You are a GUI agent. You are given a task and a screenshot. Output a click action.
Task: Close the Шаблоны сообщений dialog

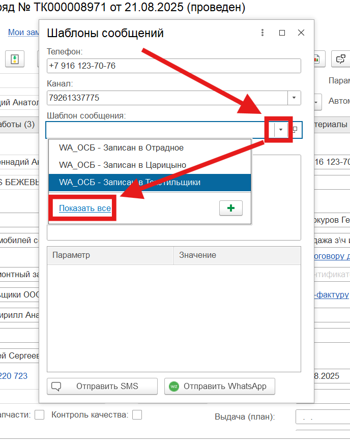[301, 33]
